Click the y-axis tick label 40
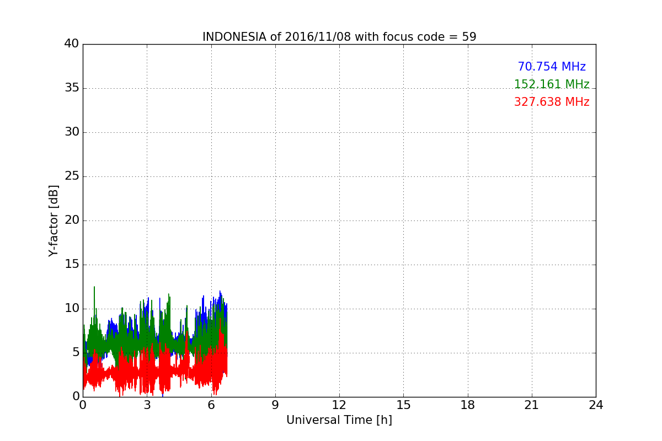 click(x=72, y=44)
